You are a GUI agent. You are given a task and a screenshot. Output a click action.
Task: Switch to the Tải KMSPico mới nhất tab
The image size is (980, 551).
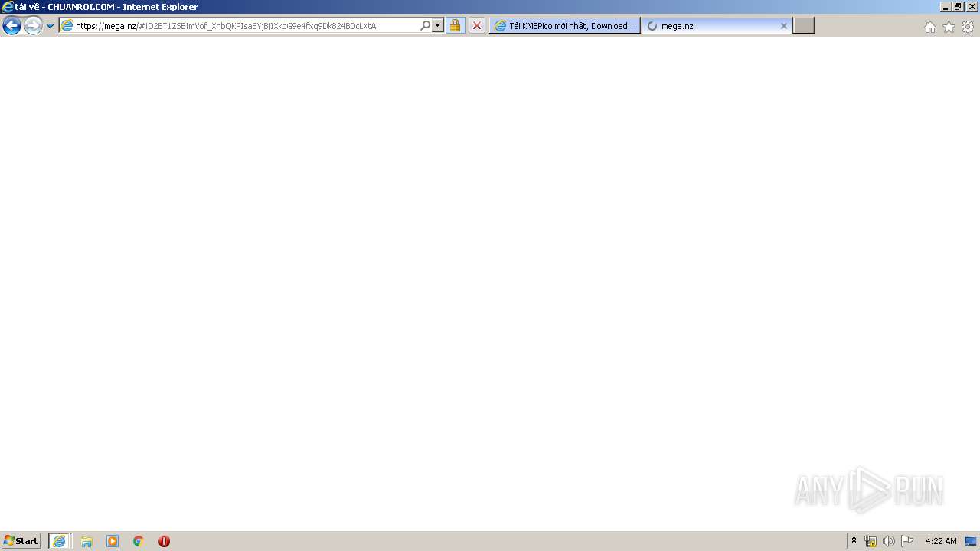pyautogui.click(x=565, y=25)
